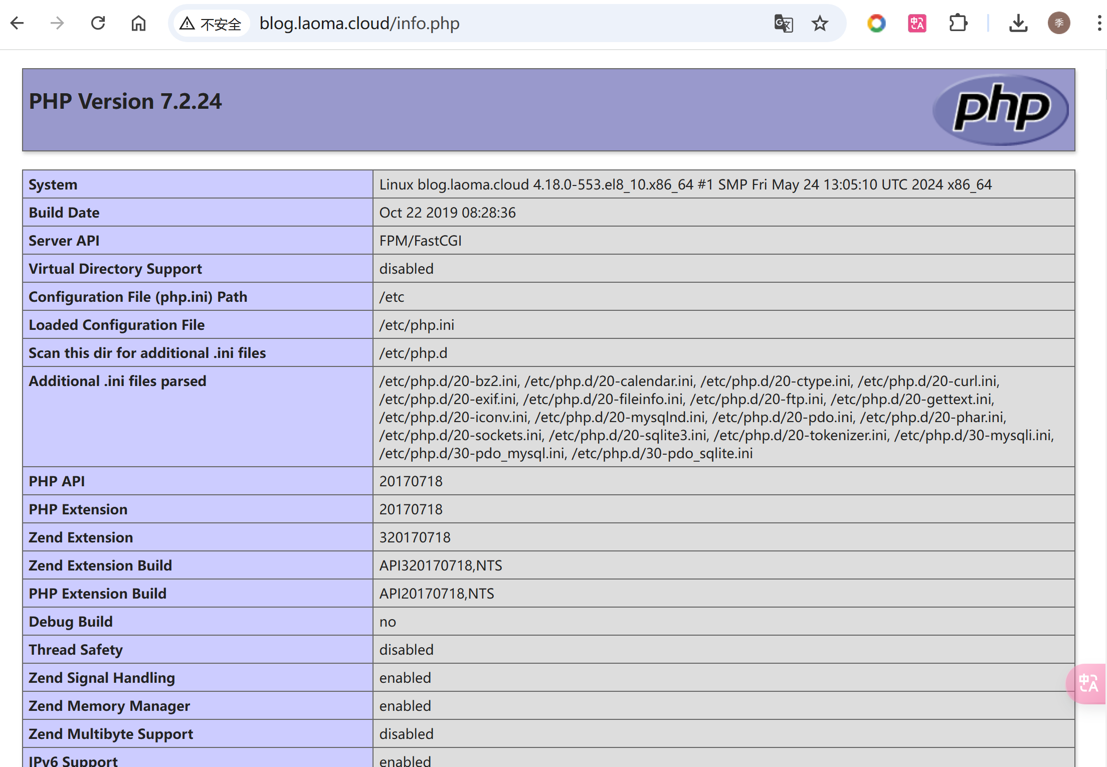Open the downloads tray
This screenshot has width=1107, height=767.
[1018, 23]
